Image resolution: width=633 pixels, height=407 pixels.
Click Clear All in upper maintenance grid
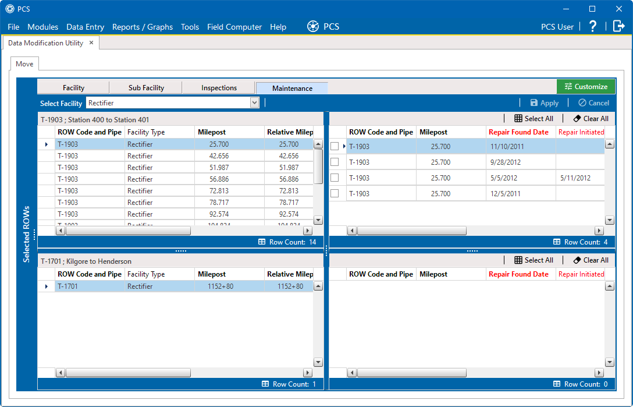[591, 118]
